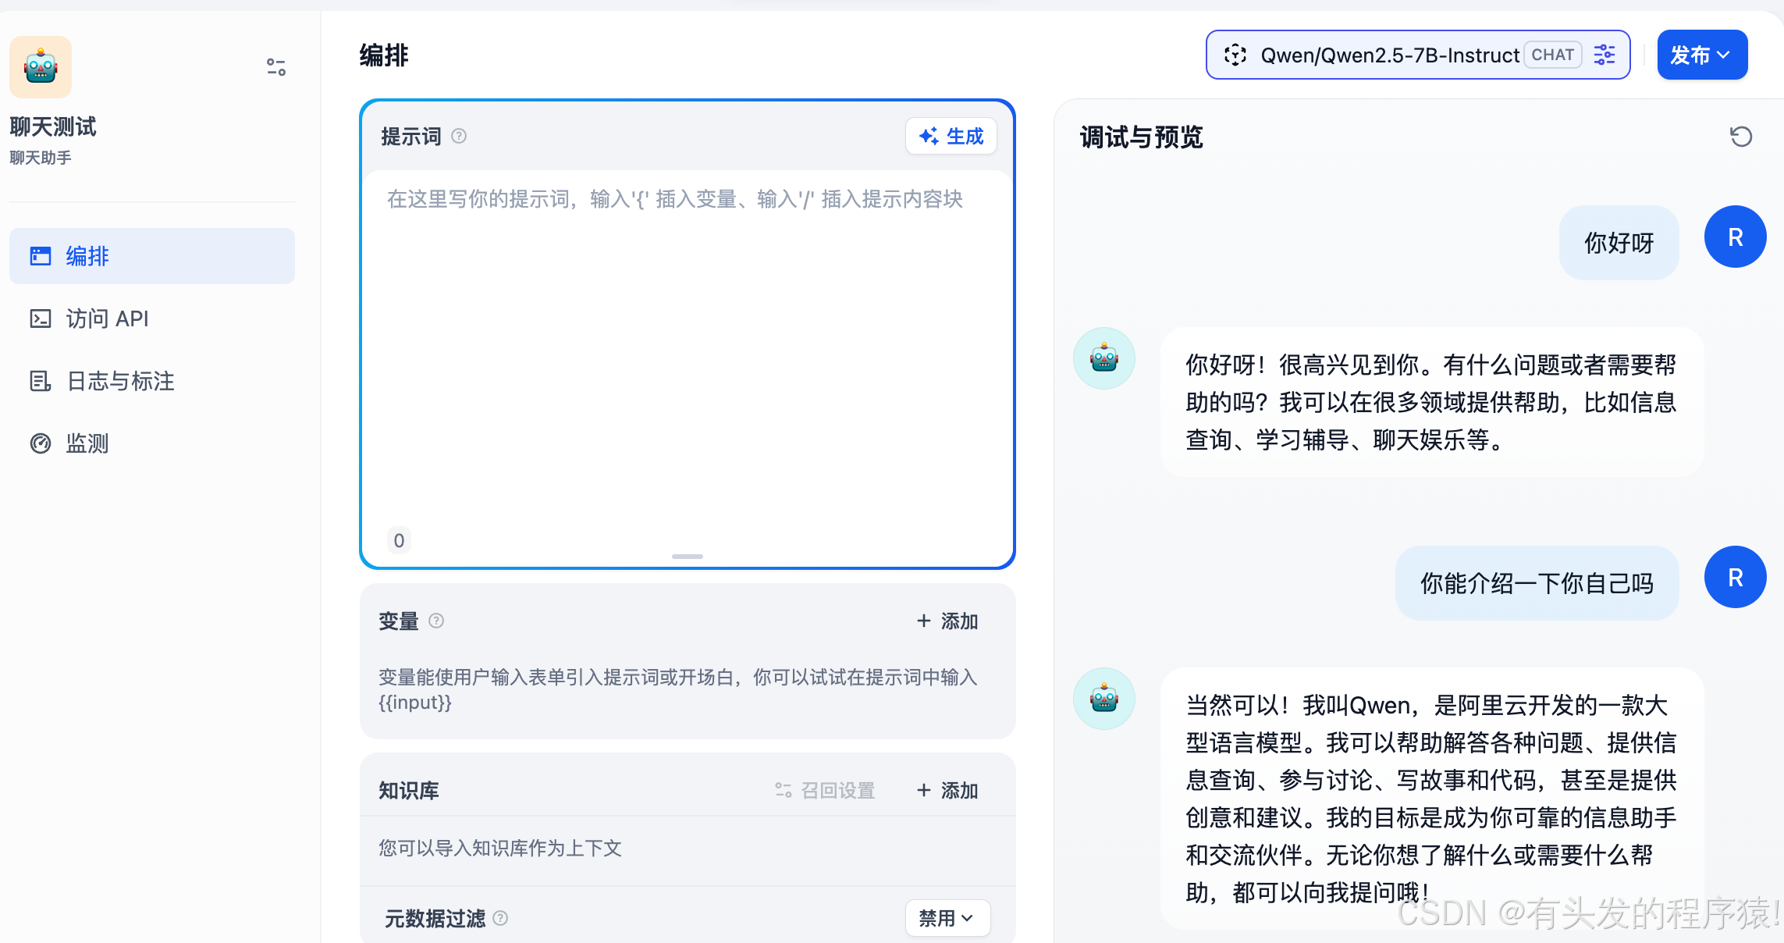The image size is (1784, 943).
Task: Click the model provider icon before Qwen
Action: [x=1235, y=55]
